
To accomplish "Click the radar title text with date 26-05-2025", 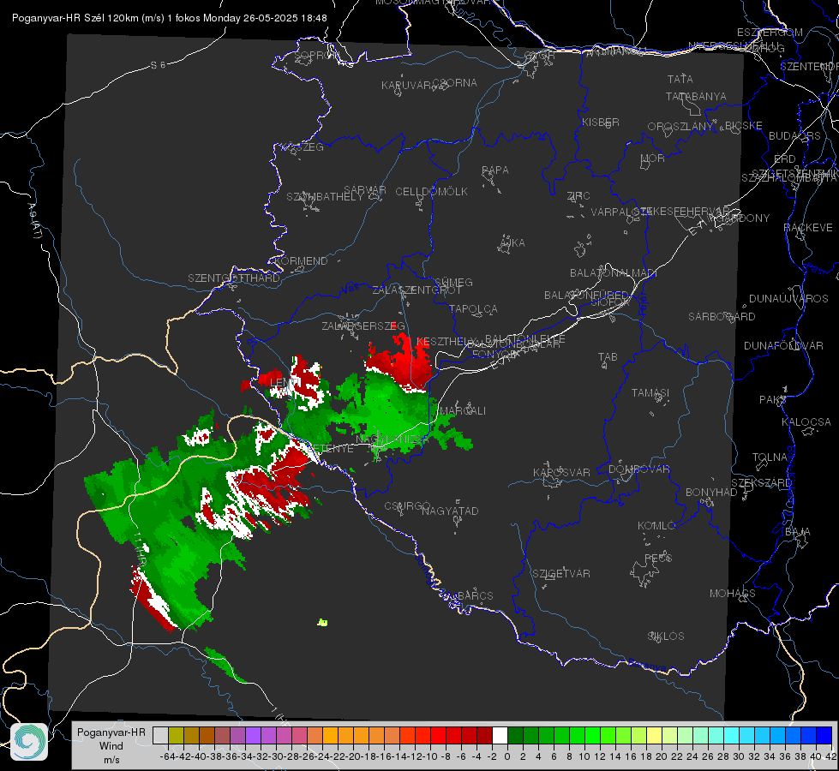I will tap(169, 18).
